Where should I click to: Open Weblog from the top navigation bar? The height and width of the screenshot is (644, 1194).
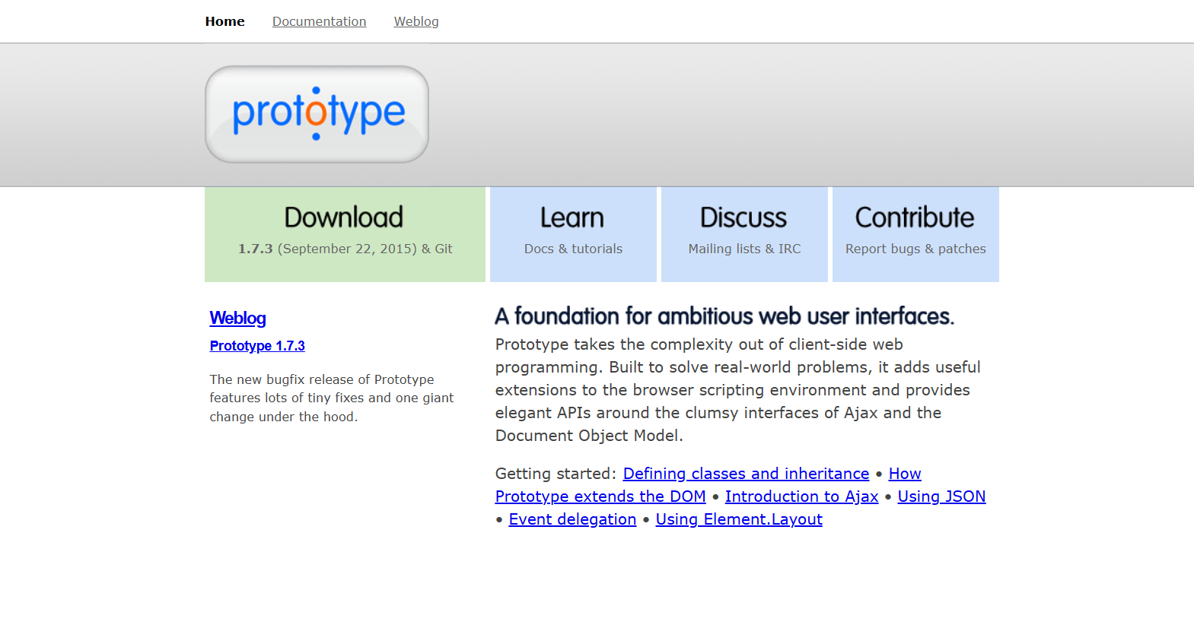point(416,21)
